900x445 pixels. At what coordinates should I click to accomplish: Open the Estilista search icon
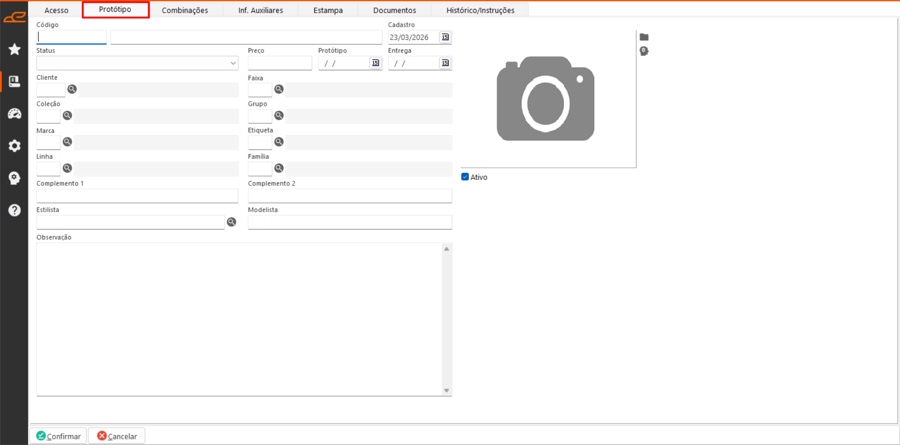click(231, 222)
